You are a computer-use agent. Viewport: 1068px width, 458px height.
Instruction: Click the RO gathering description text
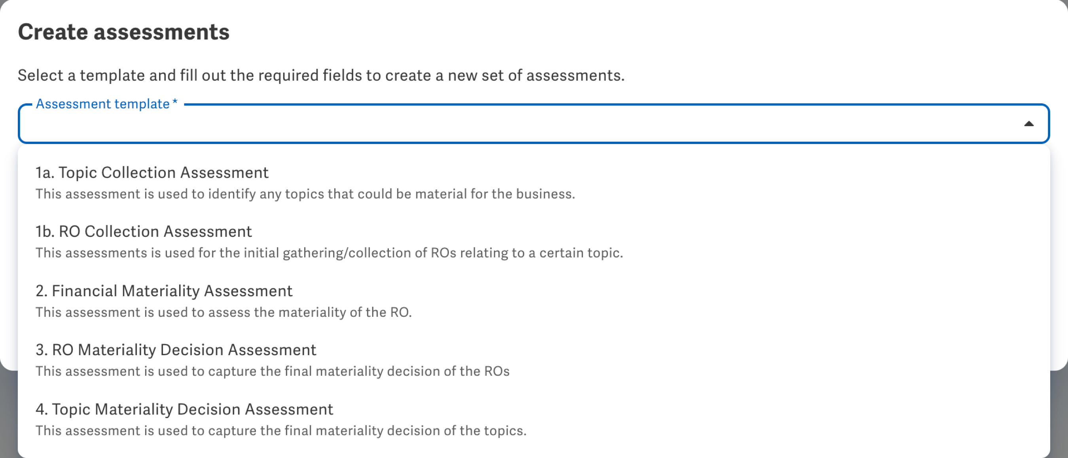tap(329, 252)
